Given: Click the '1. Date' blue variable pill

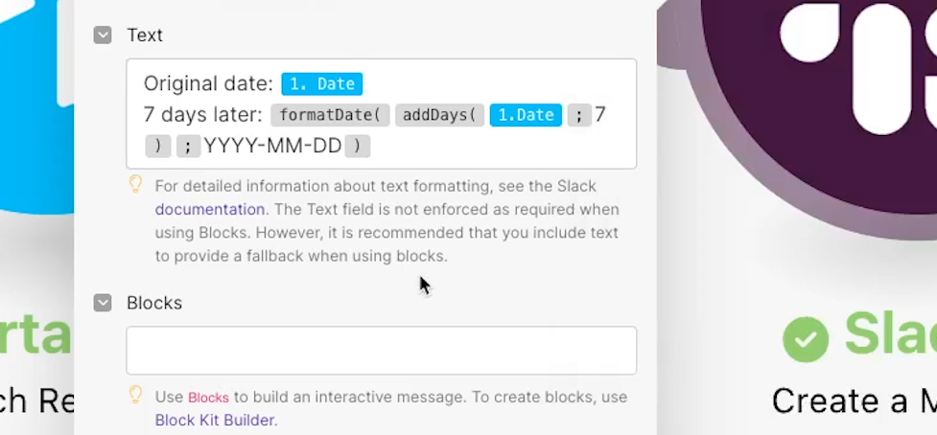Looking at the screenshot, I should coord(321,84).
